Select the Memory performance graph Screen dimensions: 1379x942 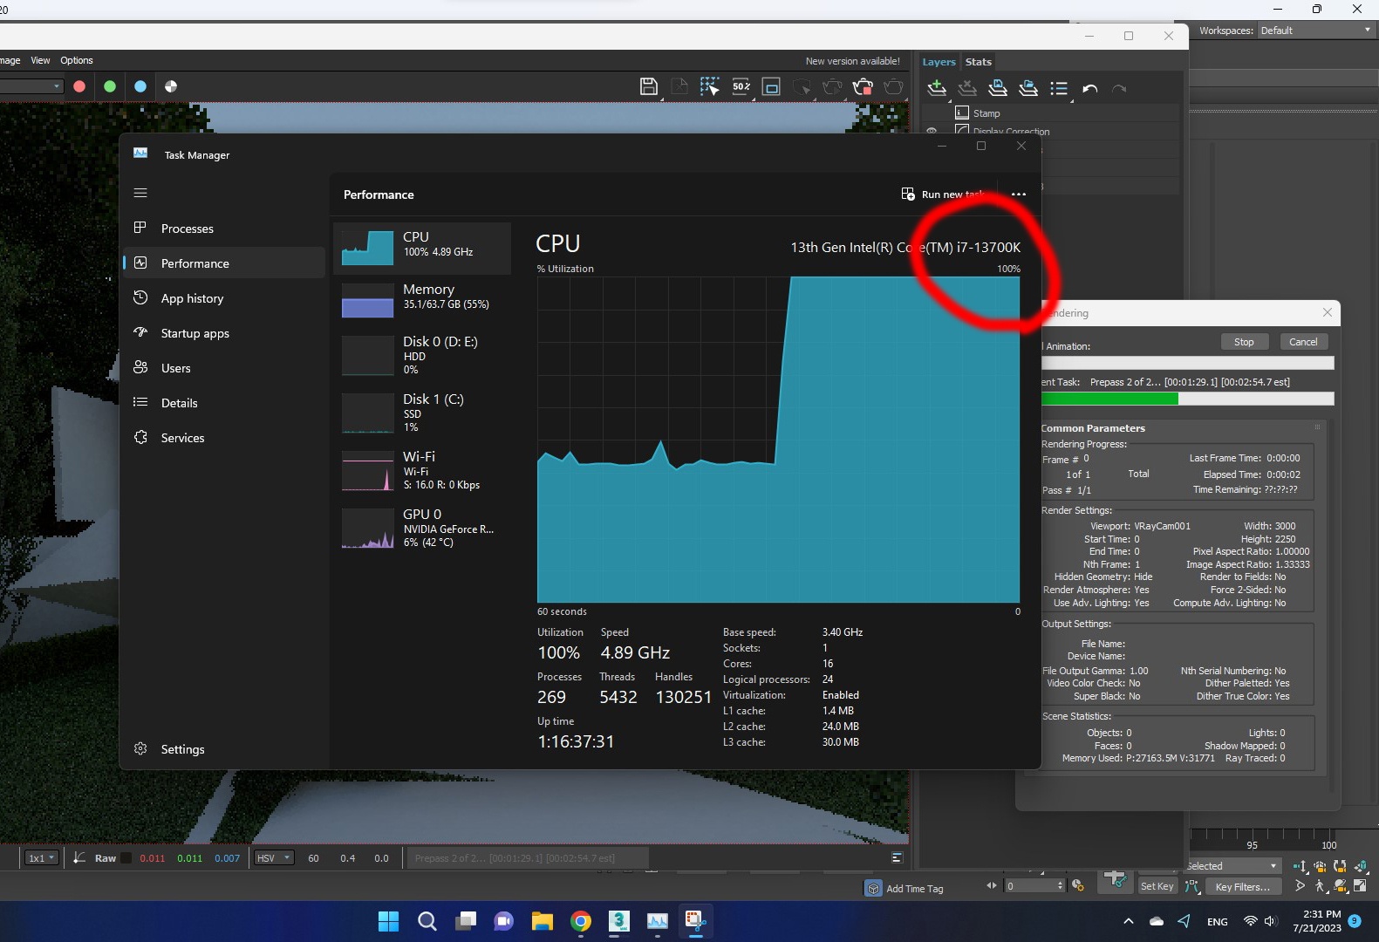[x=422, y=300]
